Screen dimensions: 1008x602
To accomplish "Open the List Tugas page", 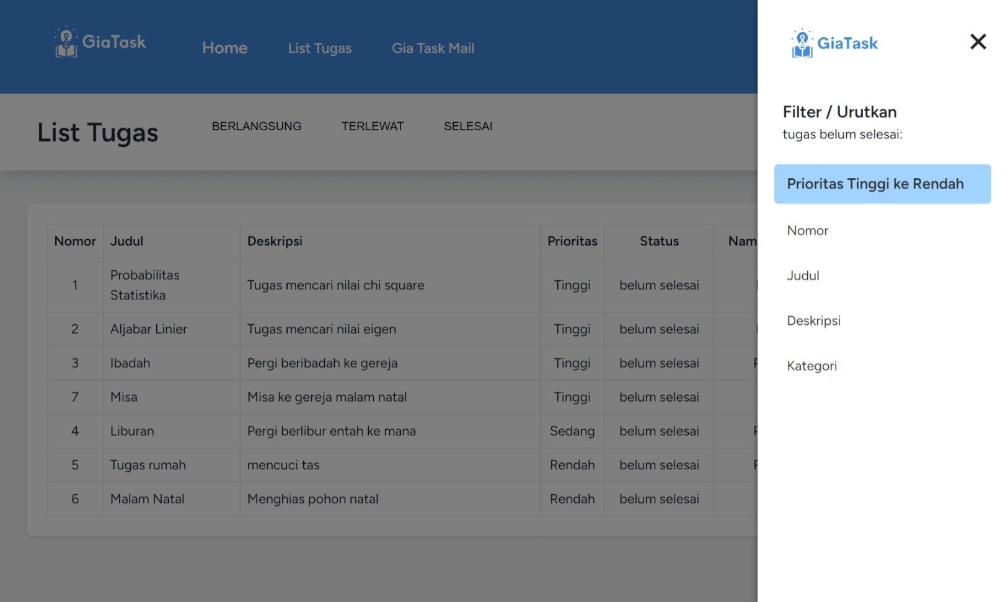I will 319,48.
